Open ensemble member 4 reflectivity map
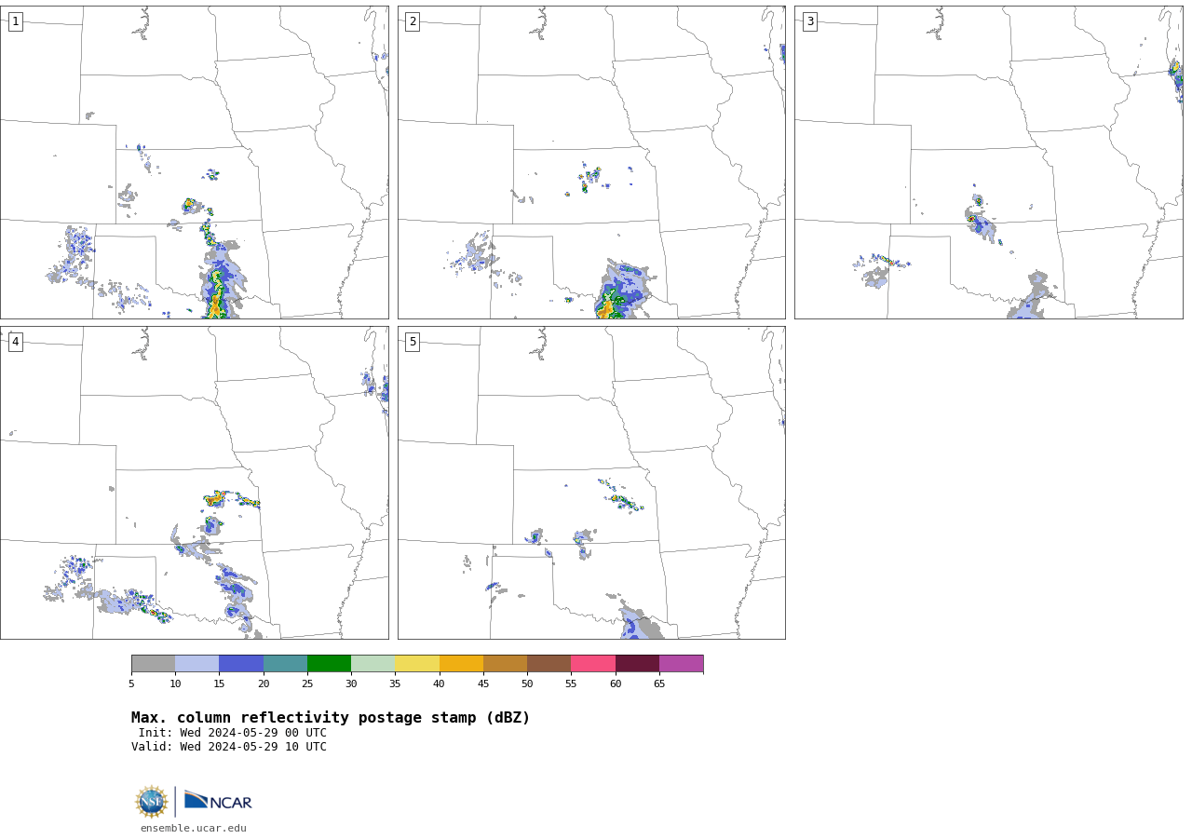The image size is (1192, 839). (194, 482)
